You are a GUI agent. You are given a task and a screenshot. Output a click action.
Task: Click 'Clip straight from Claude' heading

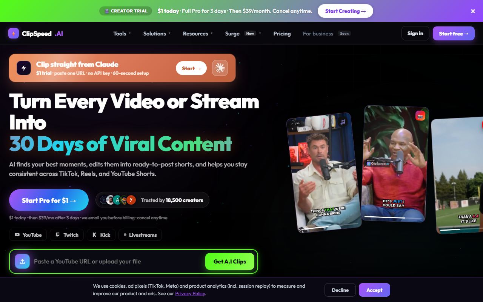(x=77, y=64)
